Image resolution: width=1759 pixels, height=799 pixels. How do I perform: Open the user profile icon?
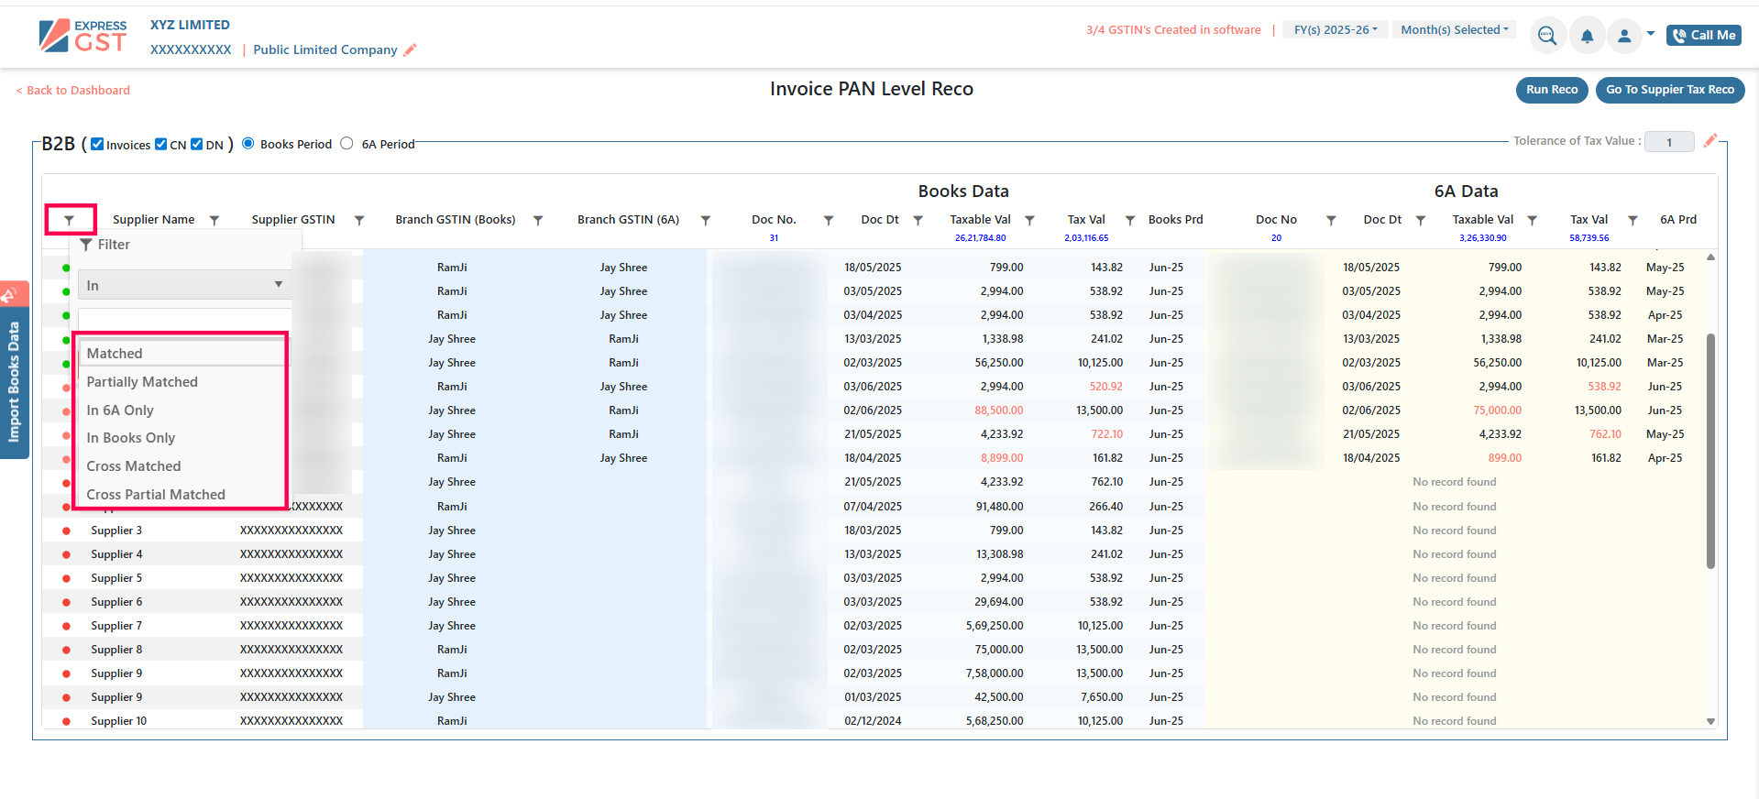[x=1623, y=36]
